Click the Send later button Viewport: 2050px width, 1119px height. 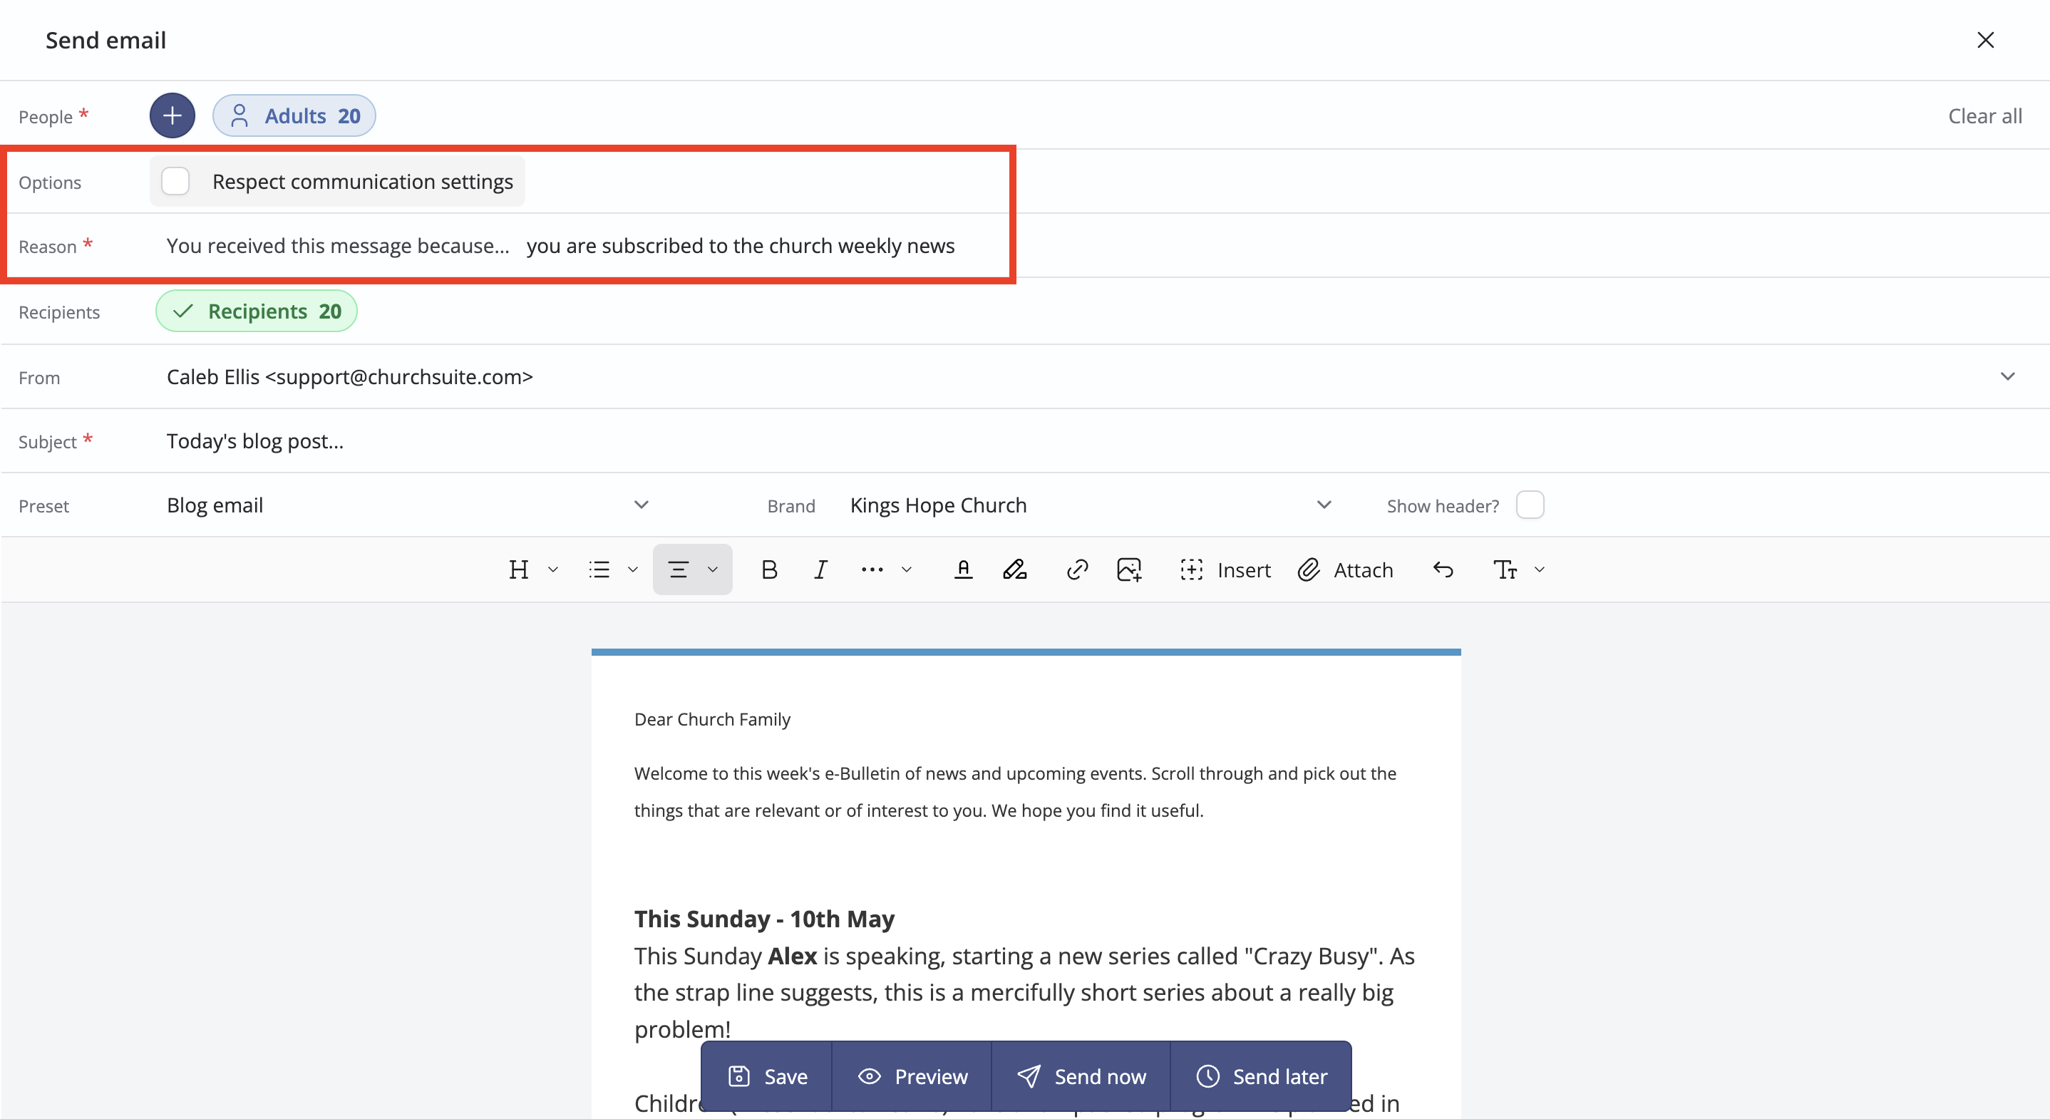pyautogui.click(x=1262, y=1076)
